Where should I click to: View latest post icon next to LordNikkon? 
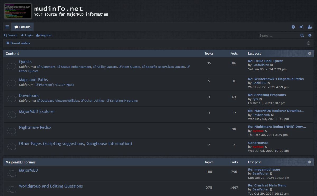coord(272,65)
